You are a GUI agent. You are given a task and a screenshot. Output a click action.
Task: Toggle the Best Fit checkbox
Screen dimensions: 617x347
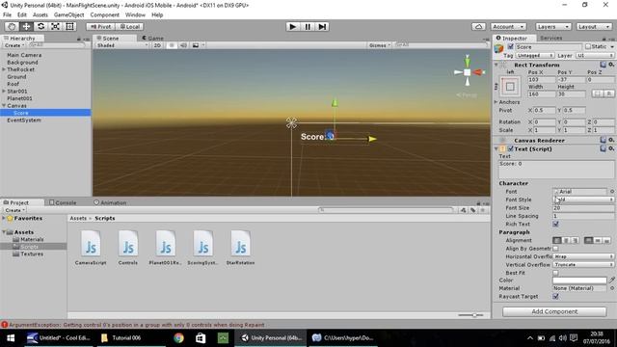click(x=555, y=273)
